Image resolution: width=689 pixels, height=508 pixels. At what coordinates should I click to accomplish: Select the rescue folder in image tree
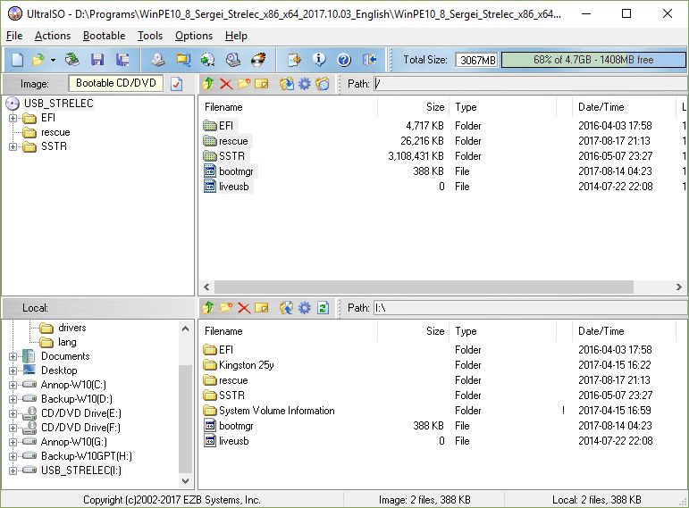55,132
